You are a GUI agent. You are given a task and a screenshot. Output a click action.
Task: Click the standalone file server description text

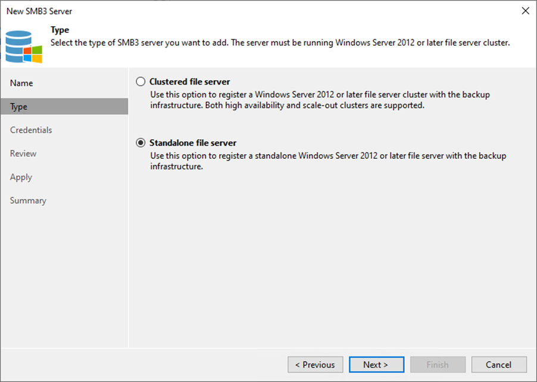327,161
